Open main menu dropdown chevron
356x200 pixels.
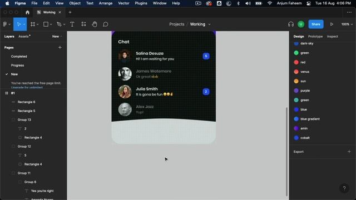pyautogui.click(x=9, y=24)
